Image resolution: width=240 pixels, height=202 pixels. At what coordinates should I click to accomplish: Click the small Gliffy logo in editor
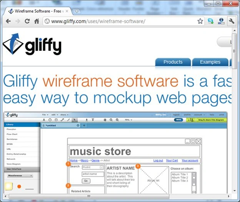pyautogui.click(x=12, y=115)
